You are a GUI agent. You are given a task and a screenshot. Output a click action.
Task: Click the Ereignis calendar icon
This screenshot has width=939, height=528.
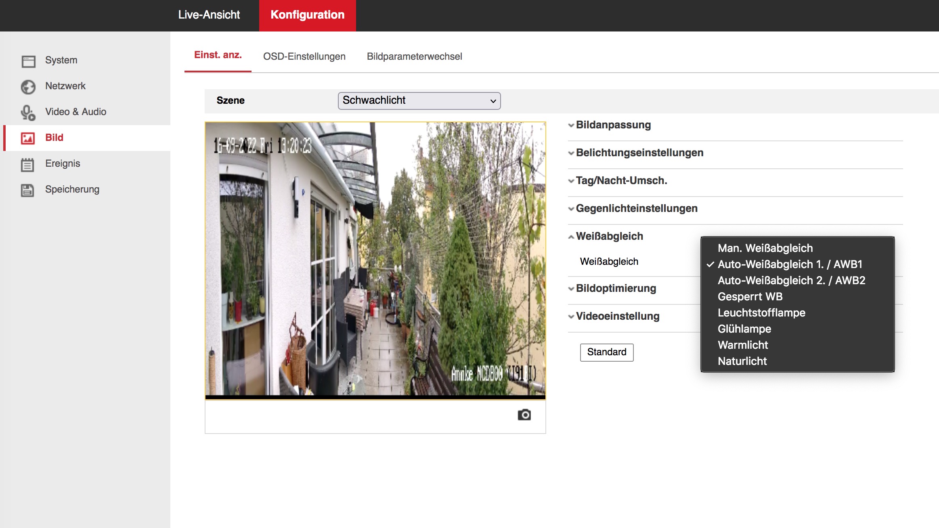[27, 164]
